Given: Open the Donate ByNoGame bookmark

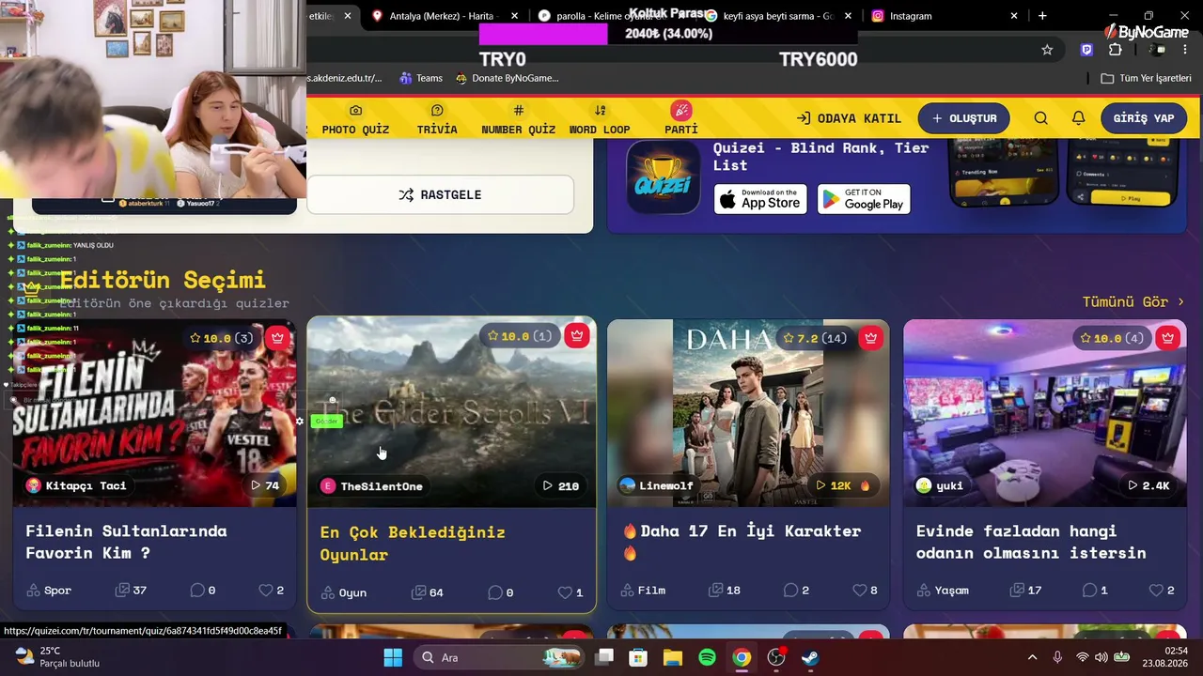Looking at the screenshot, I should (508, 78).
